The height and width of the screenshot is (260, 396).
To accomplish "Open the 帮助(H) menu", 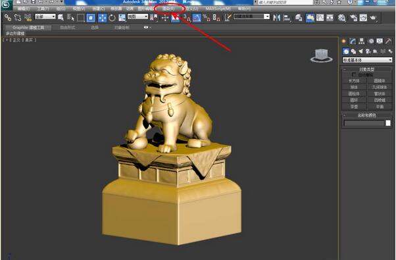I will (x=245, y=9).
